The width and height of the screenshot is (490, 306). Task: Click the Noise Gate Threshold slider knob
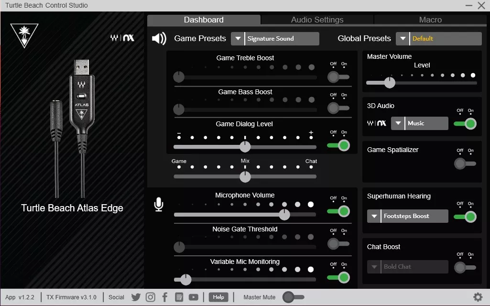179,247
